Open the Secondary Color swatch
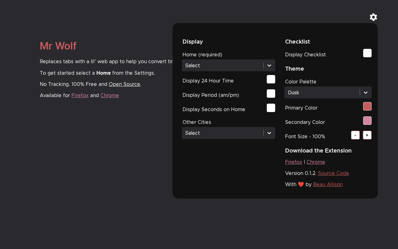This screenshot has height=249, width=398. tap(367, 121)
